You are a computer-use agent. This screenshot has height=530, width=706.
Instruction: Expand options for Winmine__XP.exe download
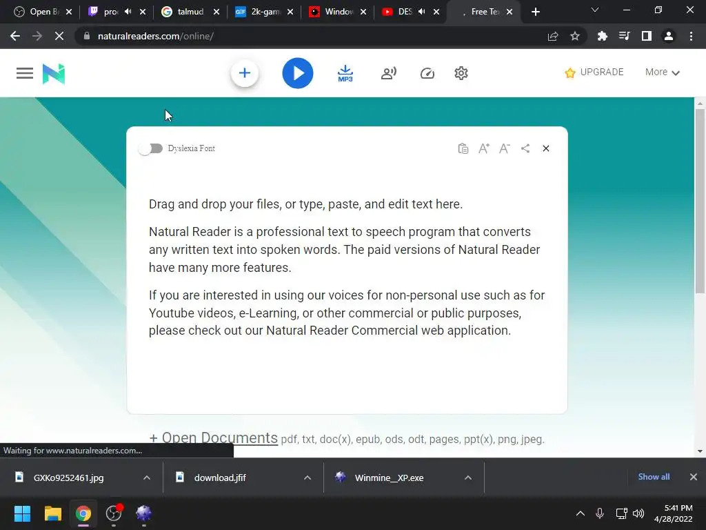click(x=468, y=478)
